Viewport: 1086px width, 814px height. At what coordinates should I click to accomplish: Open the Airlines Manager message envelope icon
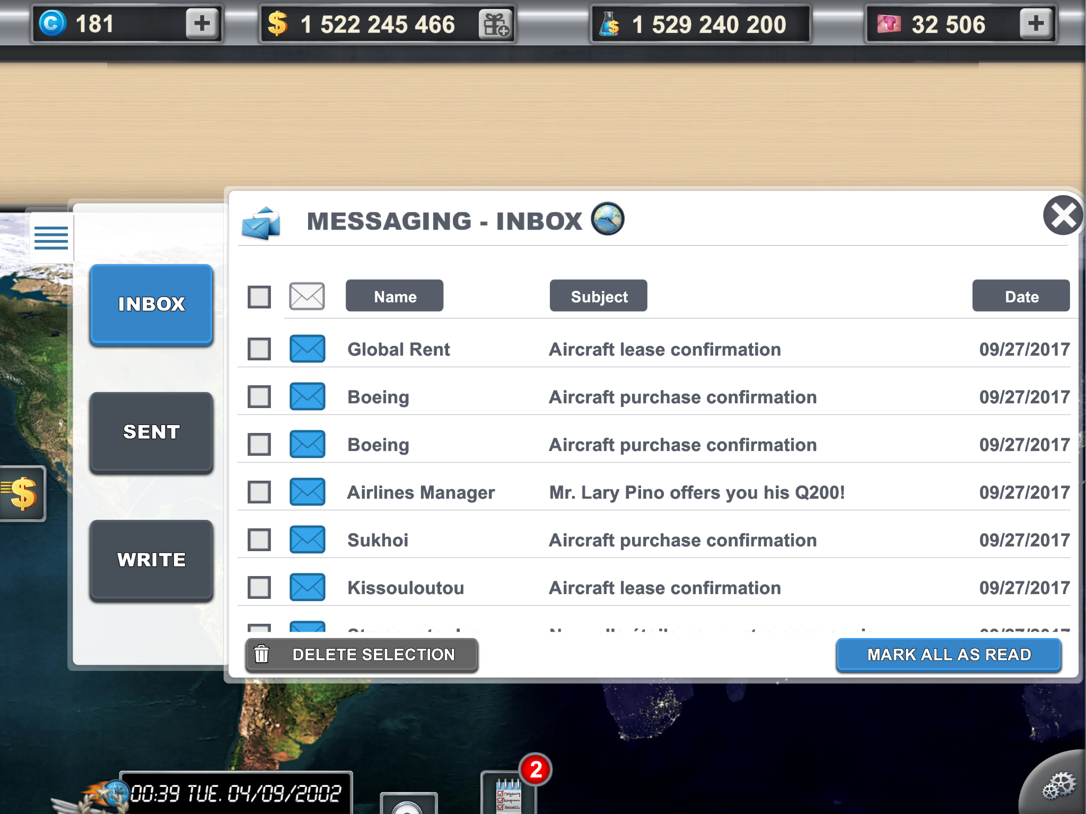(307, 492)
